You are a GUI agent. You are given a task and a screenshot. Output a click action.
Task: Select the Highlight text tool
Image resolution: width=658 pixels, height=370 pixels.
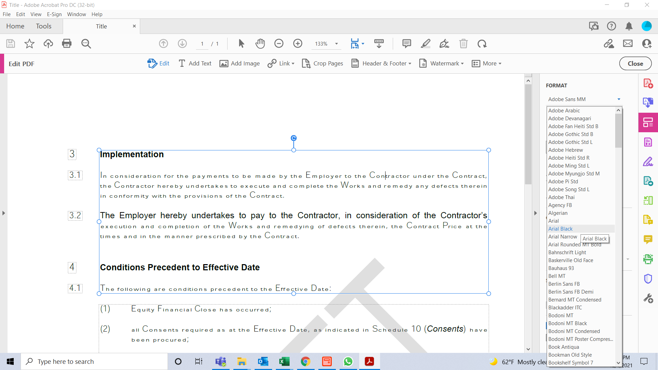(x=426, y=44)
